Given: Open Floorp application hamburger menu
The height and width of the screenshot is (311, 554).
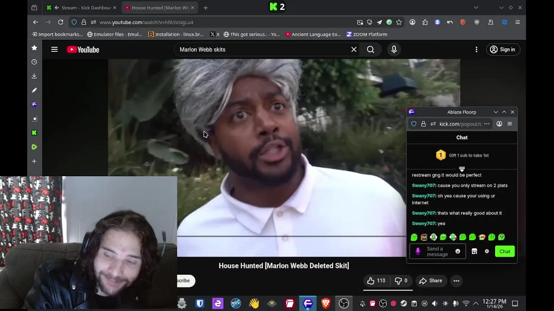Looking at the screenshot, I should (x=518, y=22).
